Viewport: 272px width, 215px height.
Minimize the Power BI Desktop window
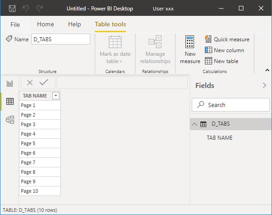click(x=221, y=8)
